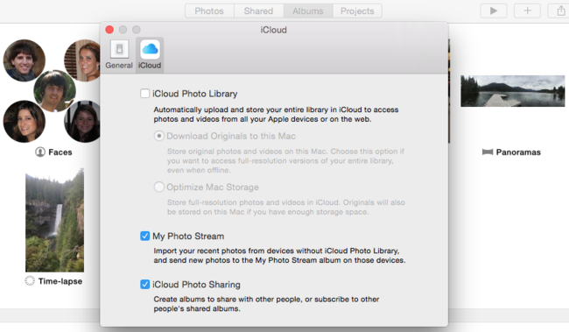569x332 pixels.
Task: Open the Panoramas album thumbnail
Action: [x=513, y=91]
